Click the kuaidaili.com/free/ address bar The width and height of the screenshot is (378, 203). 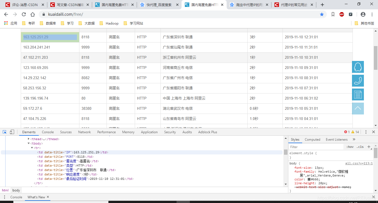pos(183,14)
